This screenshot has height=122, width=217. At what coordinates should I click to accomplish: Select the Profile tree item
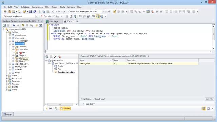[x=60, y=66]
